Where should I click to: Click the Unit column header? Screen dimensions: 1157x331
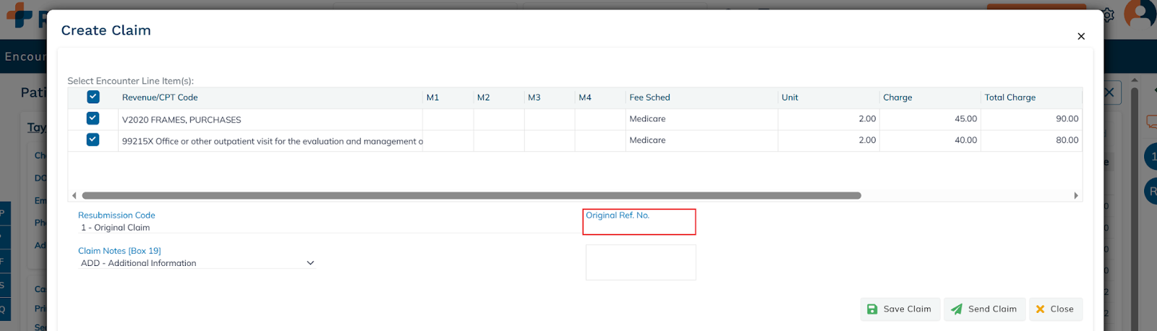tap(790, 98)
